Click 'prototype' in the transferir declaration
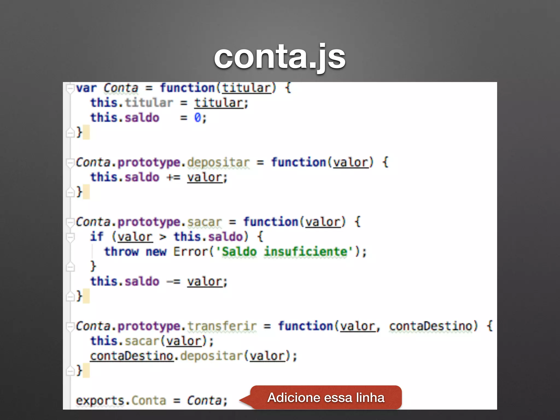 coord(149,326)
